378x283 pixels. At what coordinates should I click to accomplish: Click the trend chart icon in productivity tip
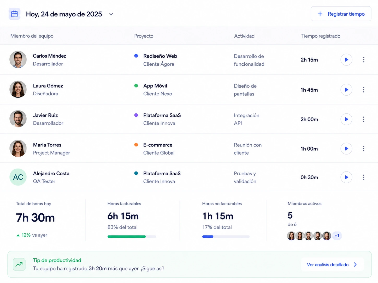click(x=19, y=264)
